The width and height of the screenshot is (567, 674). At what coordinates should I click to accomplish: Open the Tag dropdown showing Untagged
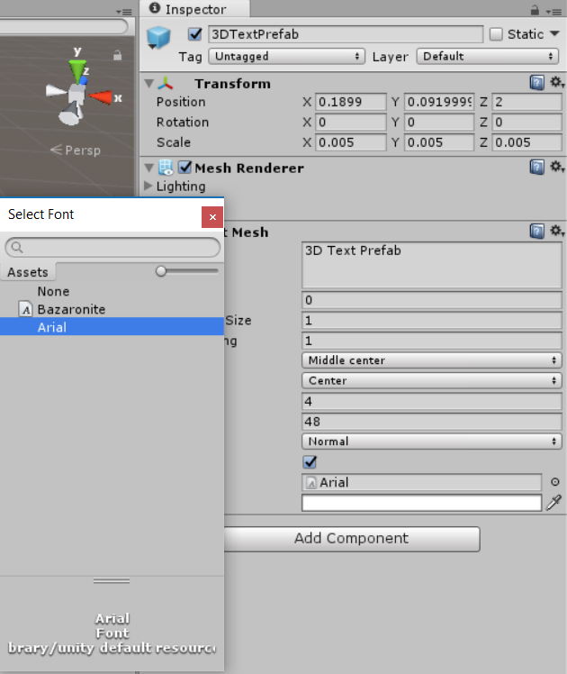[287, 56]
